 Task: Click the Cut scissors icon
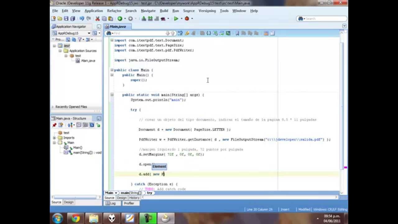point(97,19)
